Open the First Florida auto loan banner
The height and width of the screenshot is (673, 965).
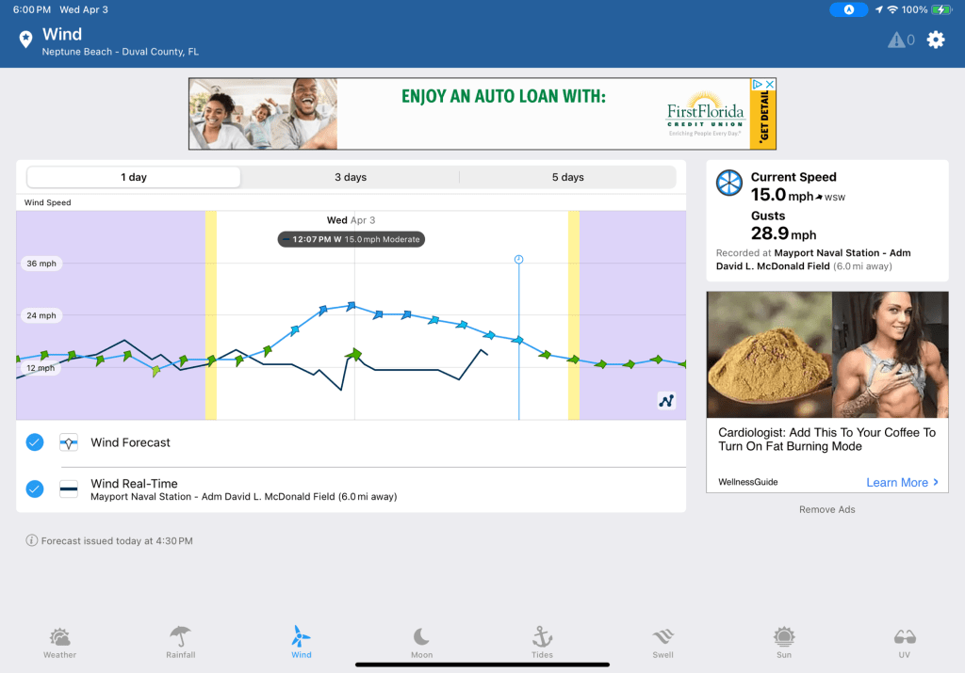click(482, 114)
